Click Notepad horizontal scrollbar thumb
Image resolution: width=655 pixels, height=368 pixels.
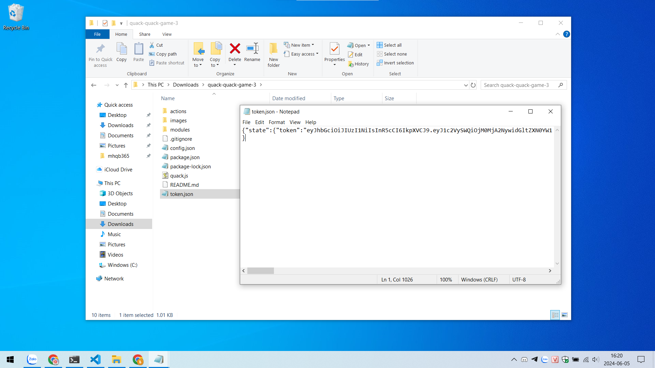tap(260, 271)
